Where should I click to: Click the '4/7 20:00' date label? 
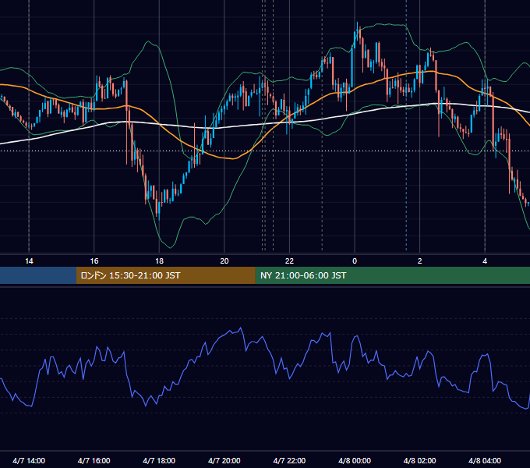click(224, 460)
